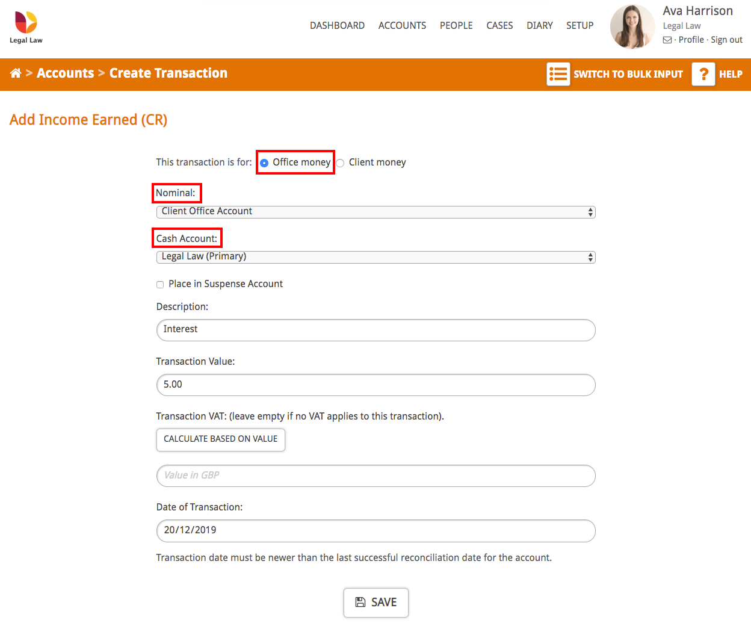Go to the Diary section

click(539, 25)
